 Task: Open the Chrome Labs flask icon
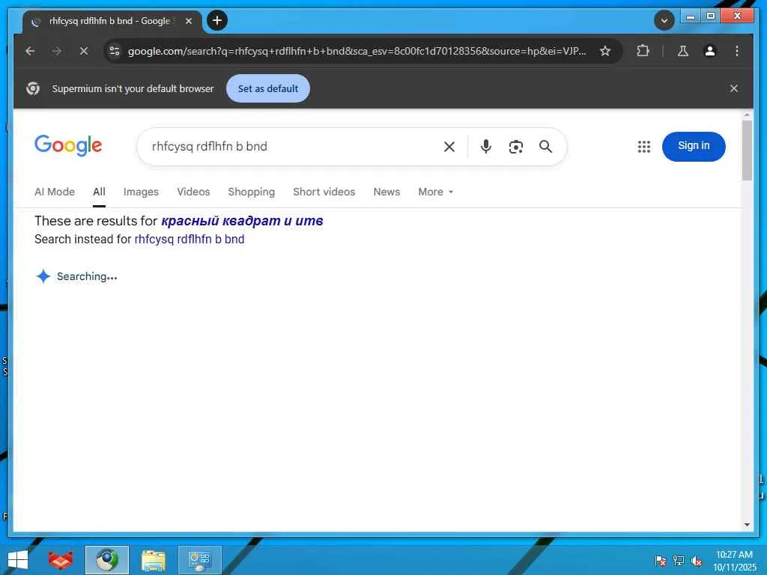click(683, 51)
